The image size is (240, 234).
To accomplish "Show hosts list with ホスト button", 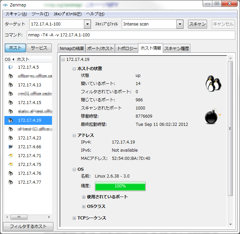I will pyautogui.click(x=15, y=48).
